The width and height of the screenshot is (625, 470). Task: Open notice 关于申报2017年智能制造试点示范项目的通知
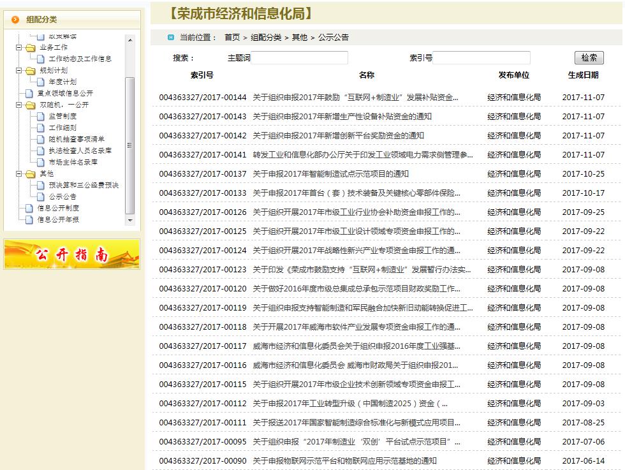pyautogui.click(x=330, y=174)
